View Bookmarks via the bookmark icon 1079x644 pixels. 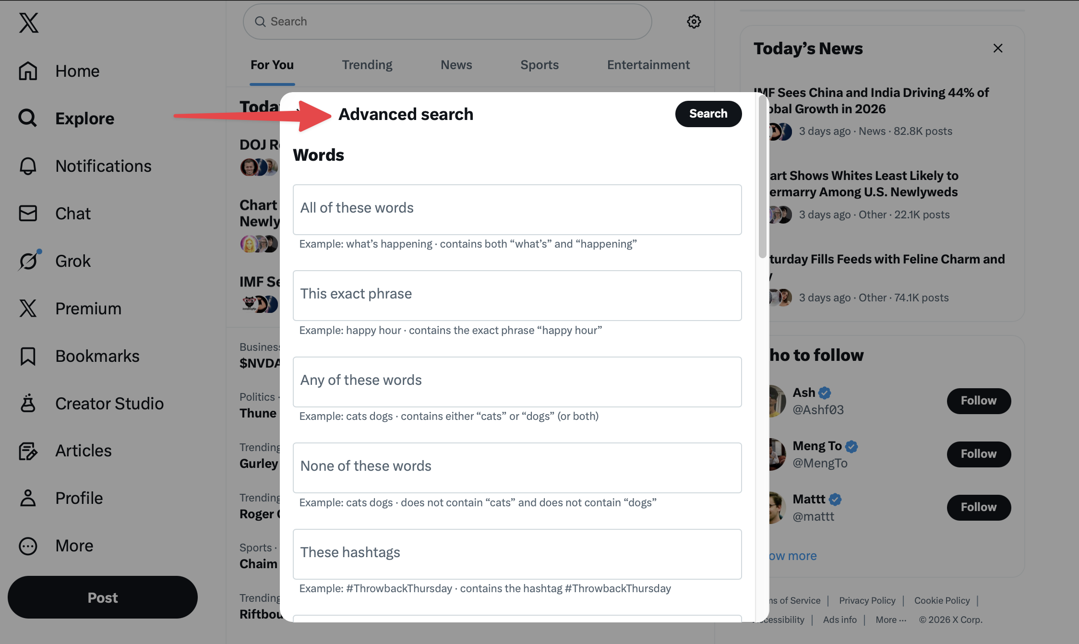point(27,356)
